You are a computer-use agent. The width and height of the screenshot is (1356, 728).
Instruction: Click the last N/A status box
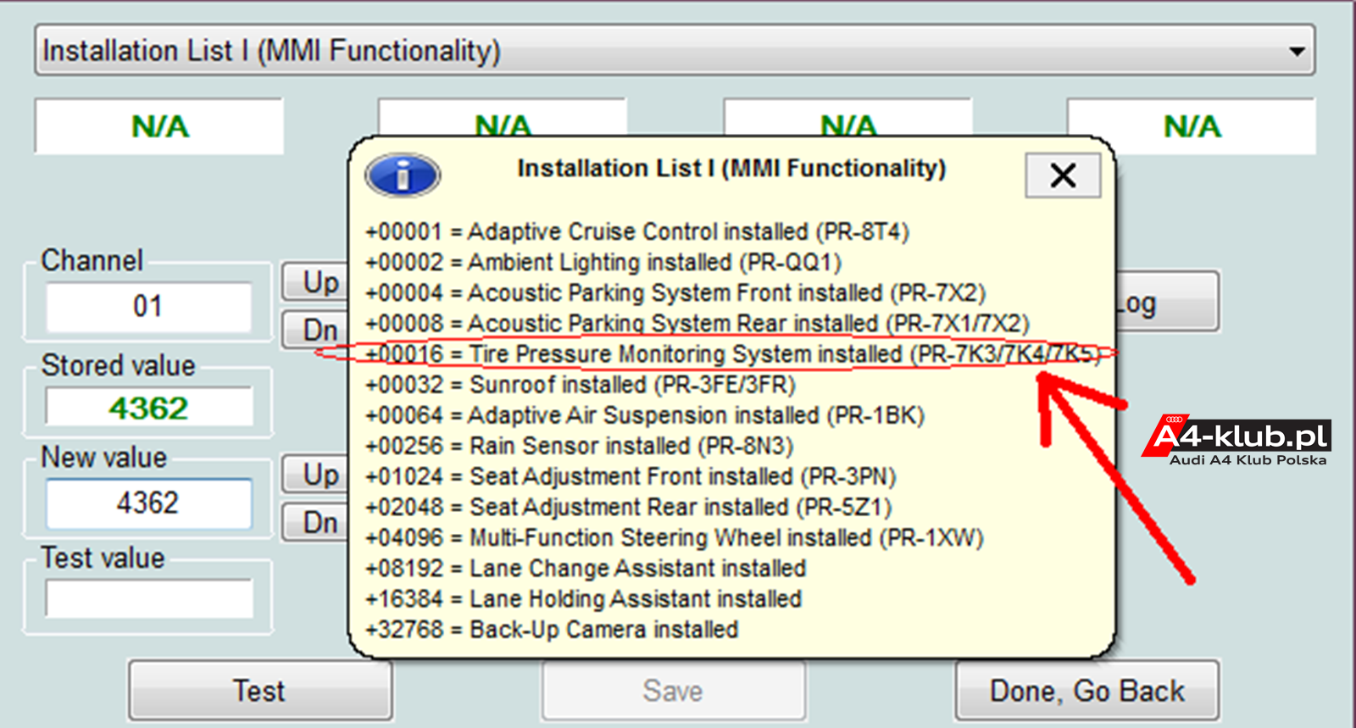pyautogui.click(x=1192, y=126)
